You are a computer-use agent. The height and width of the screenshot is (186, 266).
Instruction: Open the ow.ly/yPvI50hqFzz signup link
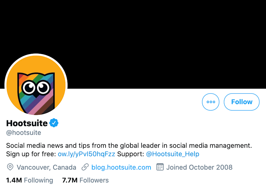tap(86, 154)
